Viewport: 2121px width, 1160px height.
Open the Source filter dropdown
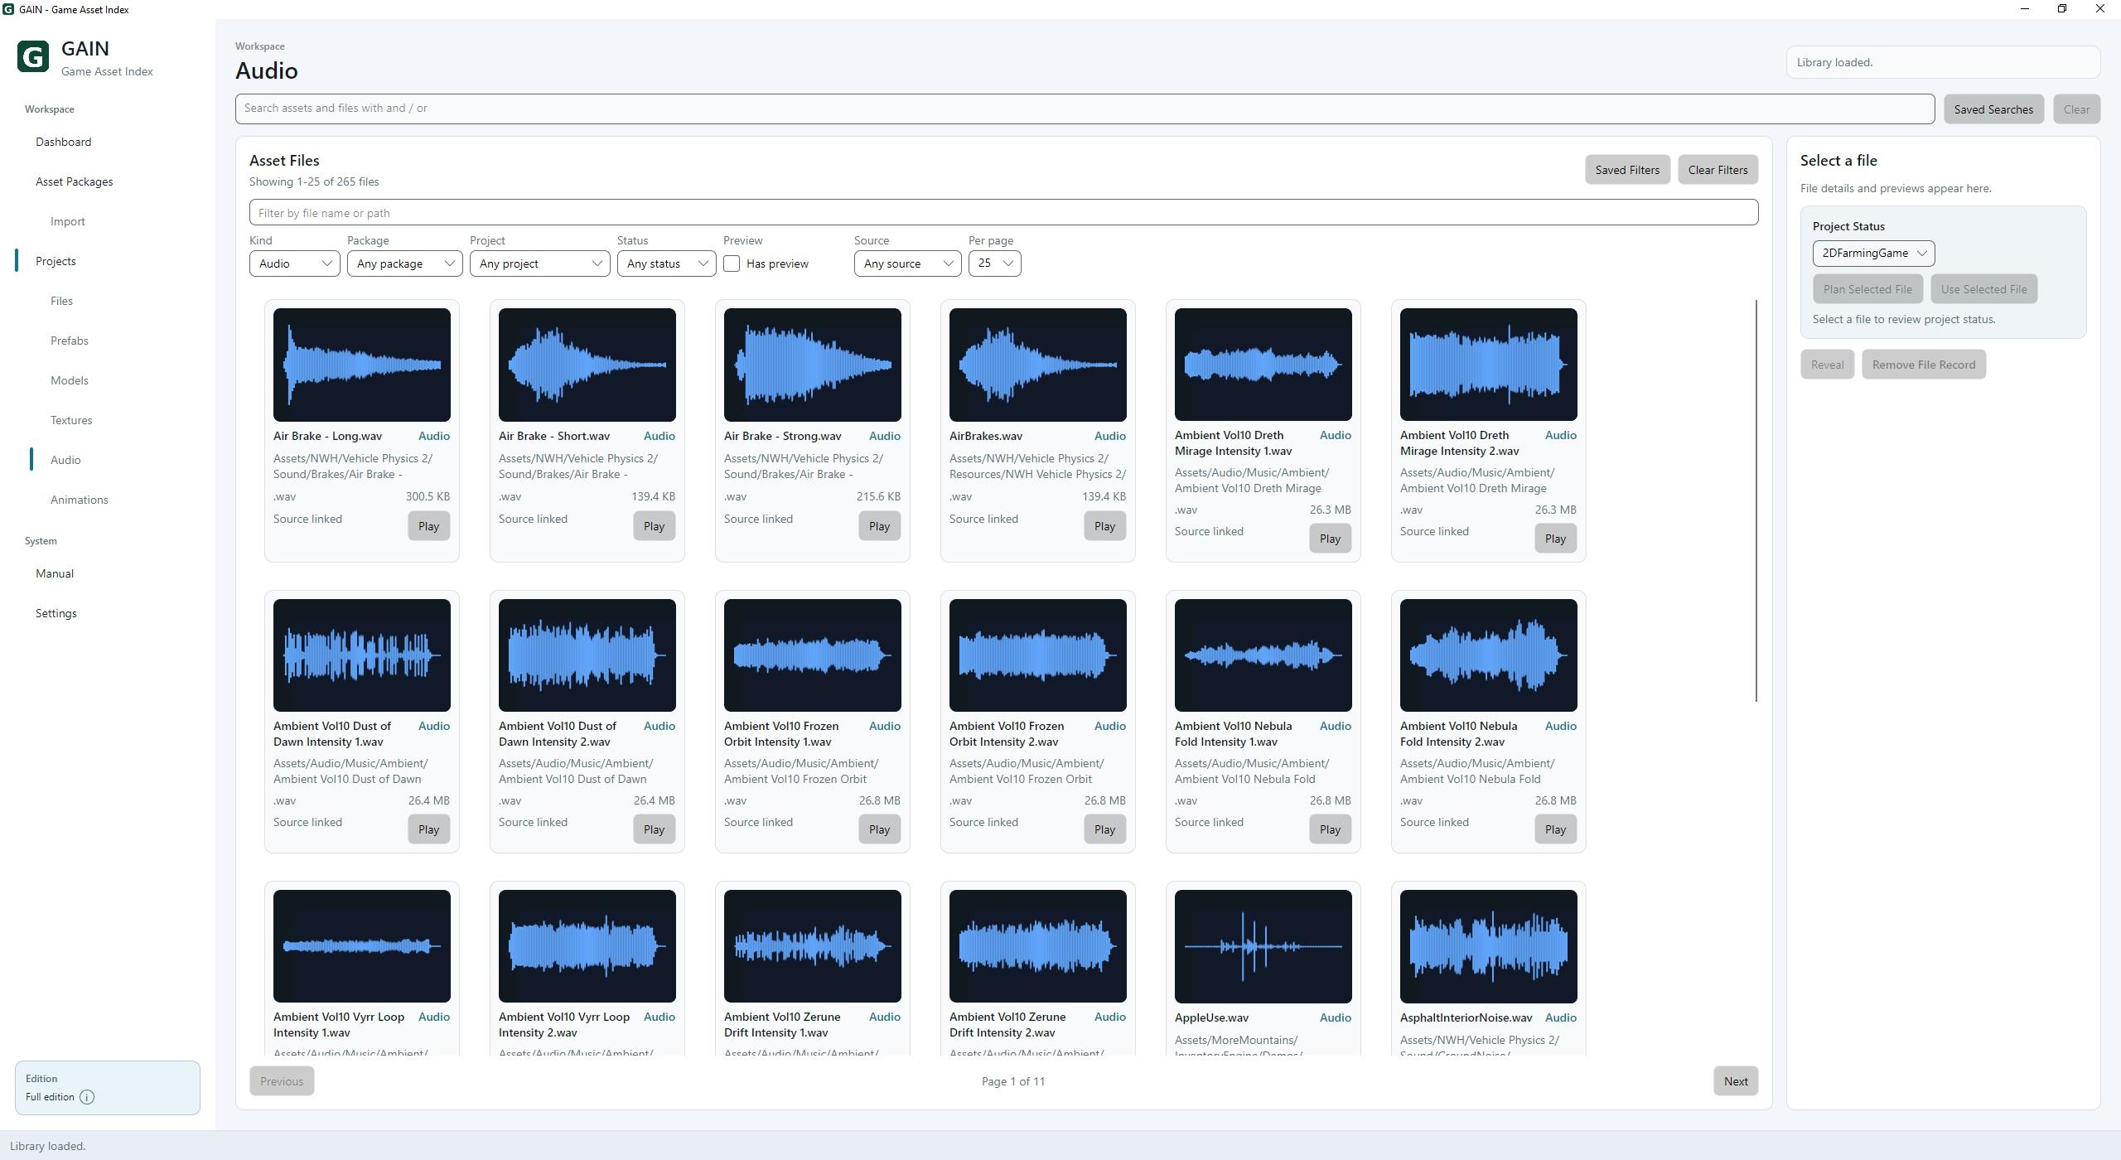[x=907, y=263]
